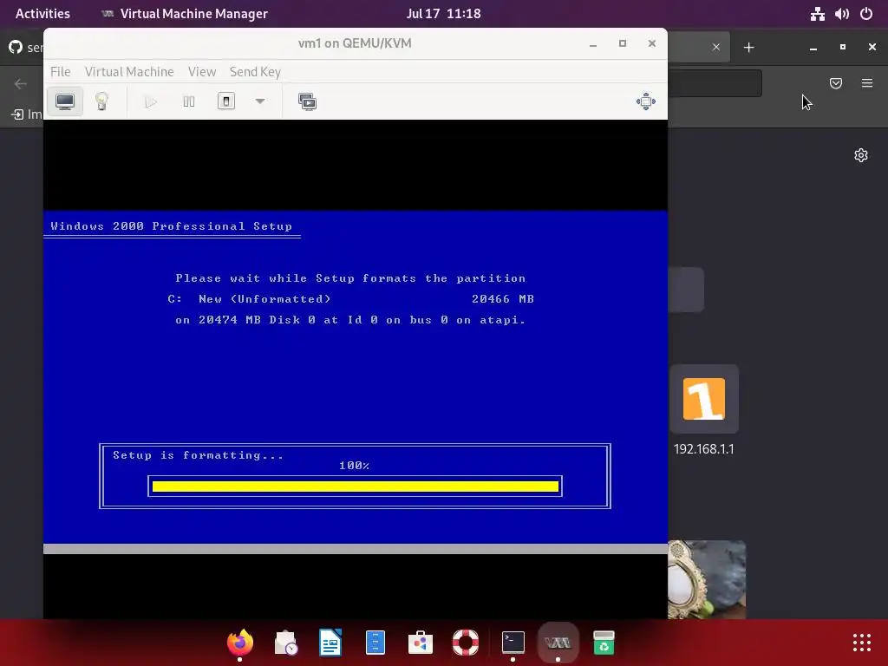Screen dimensions: 888x666
Task: Click the 'Setup is formatting...' label
Action: (x=198, y=454)
